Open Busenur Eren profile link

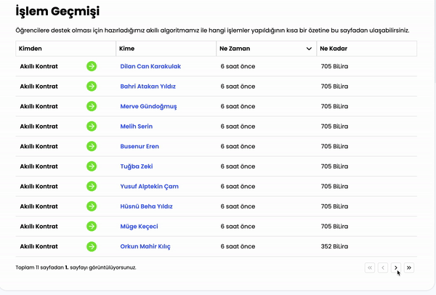(140, 146)
